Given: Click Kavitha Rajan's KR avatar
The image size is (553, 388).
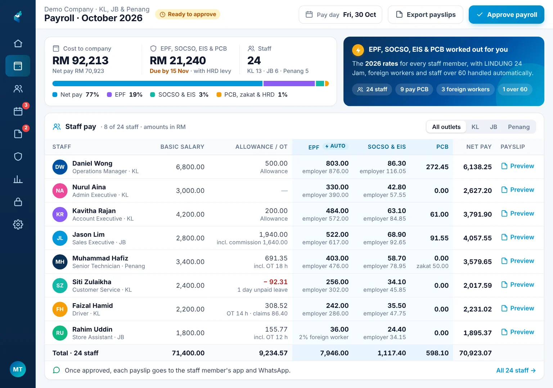Looking at the screenshot, I should [60, 214].
